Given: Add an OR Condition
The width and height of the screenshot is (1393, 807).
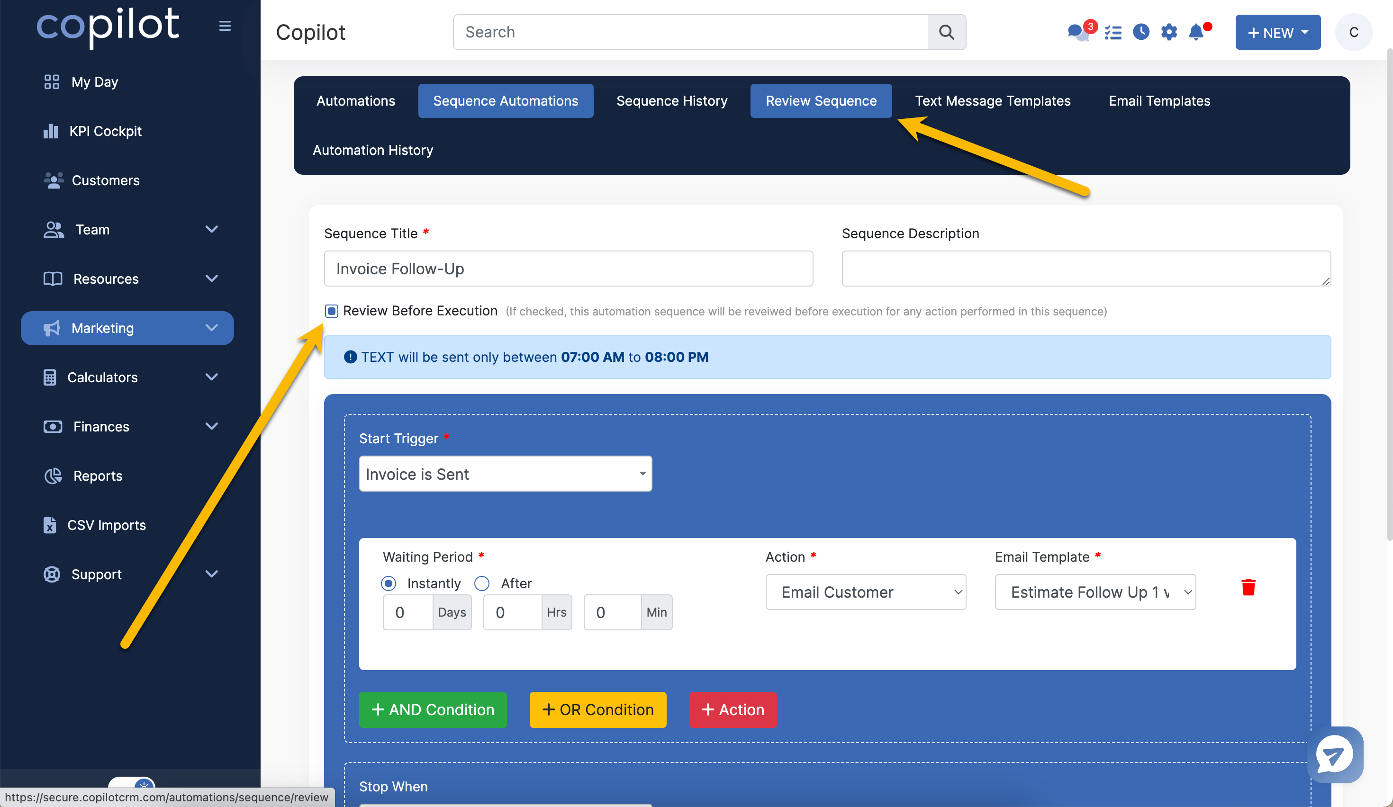Looking at the screenshot, I should tap(597, 710).
